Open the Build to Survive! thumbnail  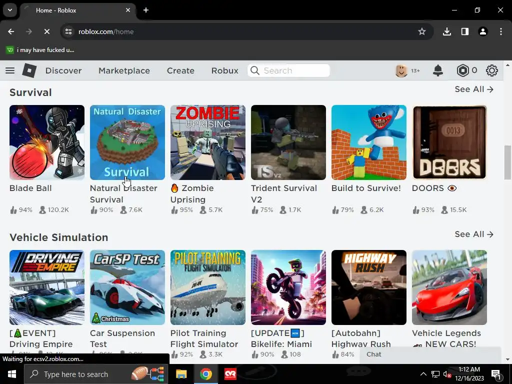tap(369, 142)
